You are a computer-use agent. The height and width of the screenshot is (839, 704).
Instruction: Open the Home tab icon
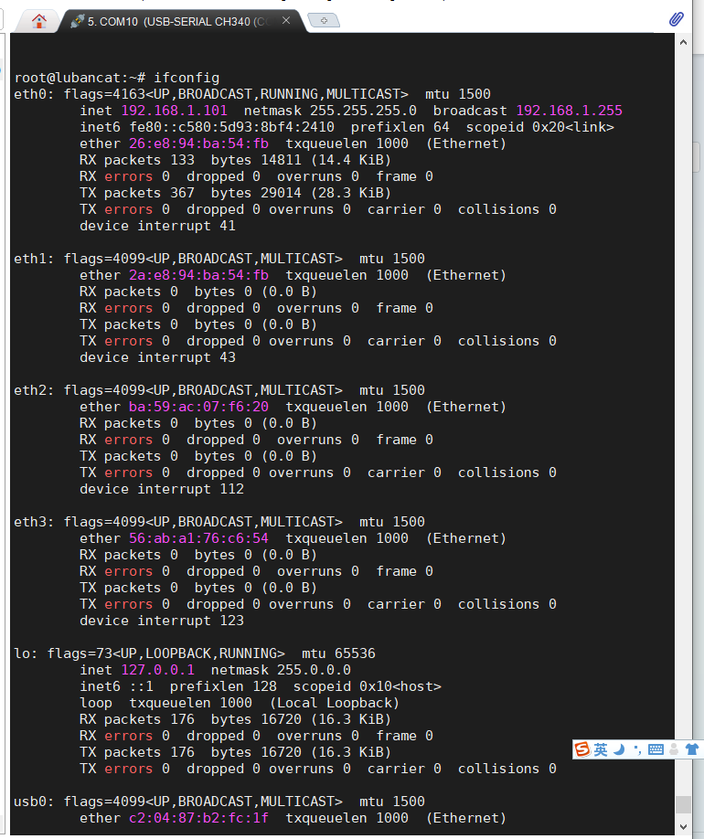click(x=39, y=21)
